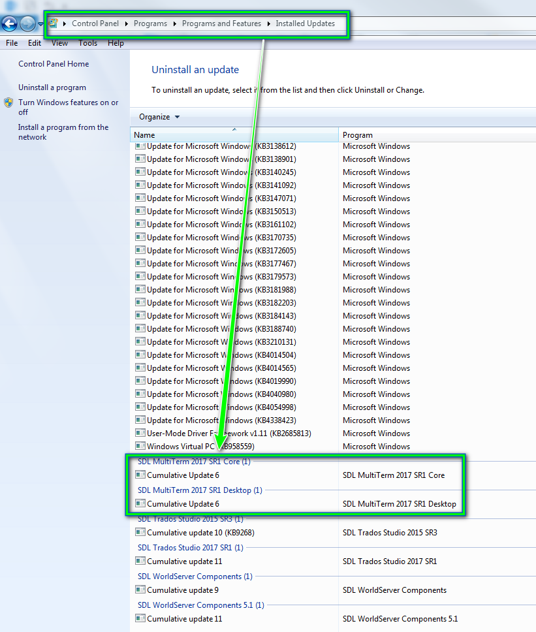Select MultiTerm Desktop Cumulative Update 6 row

[183, 504]
